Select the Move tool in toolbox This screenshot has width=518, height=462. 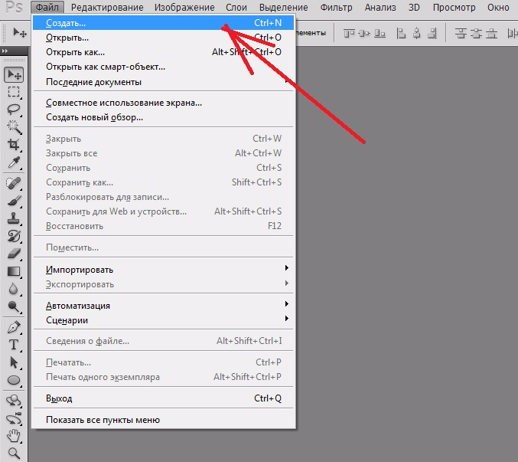point(14,75)
